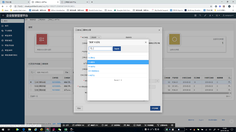The height and width of the screenshot is (132, 236).
Task: Focus the search dialog text input
Action: (100, 48)
